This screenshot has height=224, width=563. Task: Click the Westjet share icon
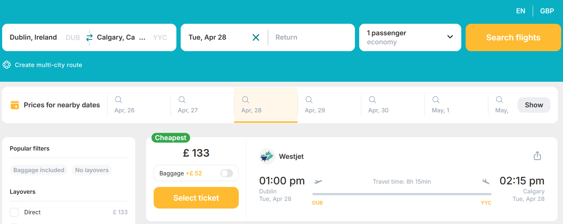[x=537, y=156]
